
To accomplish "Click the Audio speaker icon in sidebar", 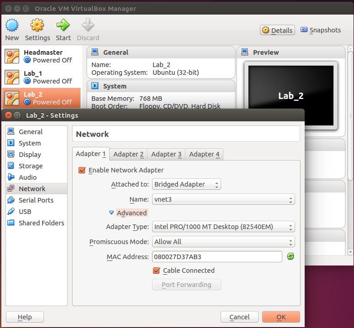I will [x=11, y=177].
